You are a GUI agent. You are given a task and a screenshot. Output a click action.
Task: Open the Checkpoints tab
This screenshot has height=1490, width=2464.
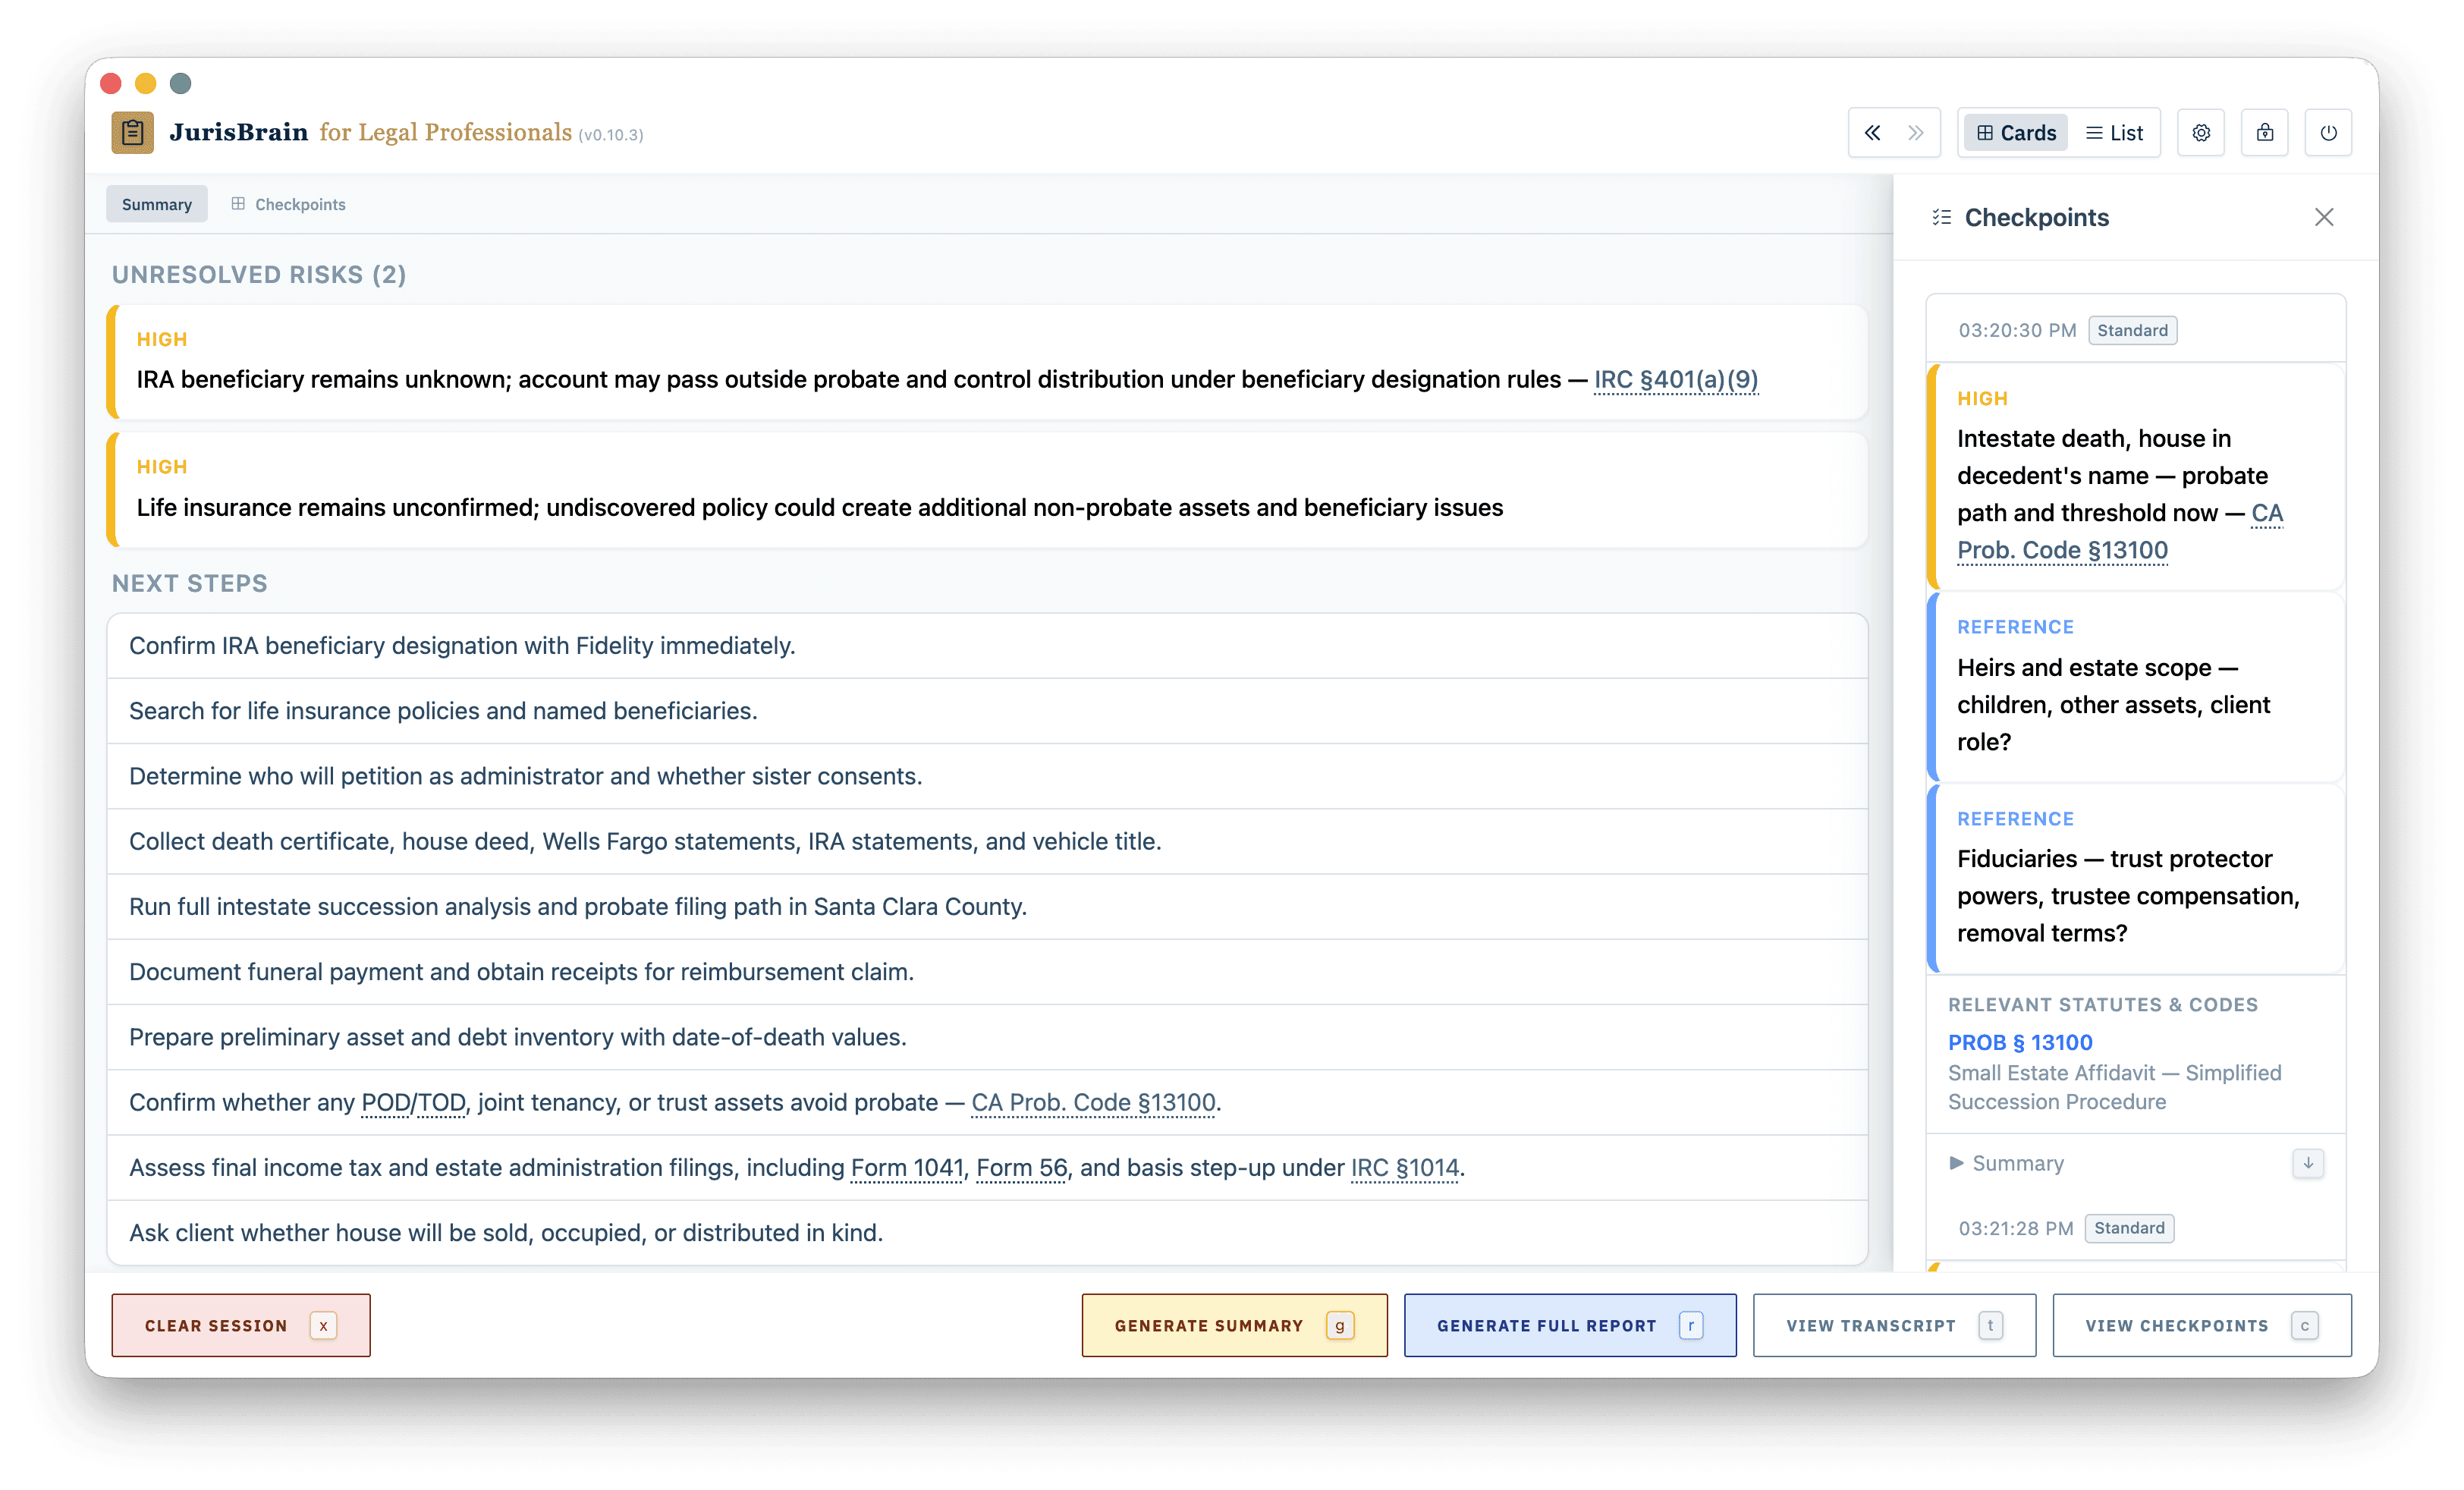288,204
